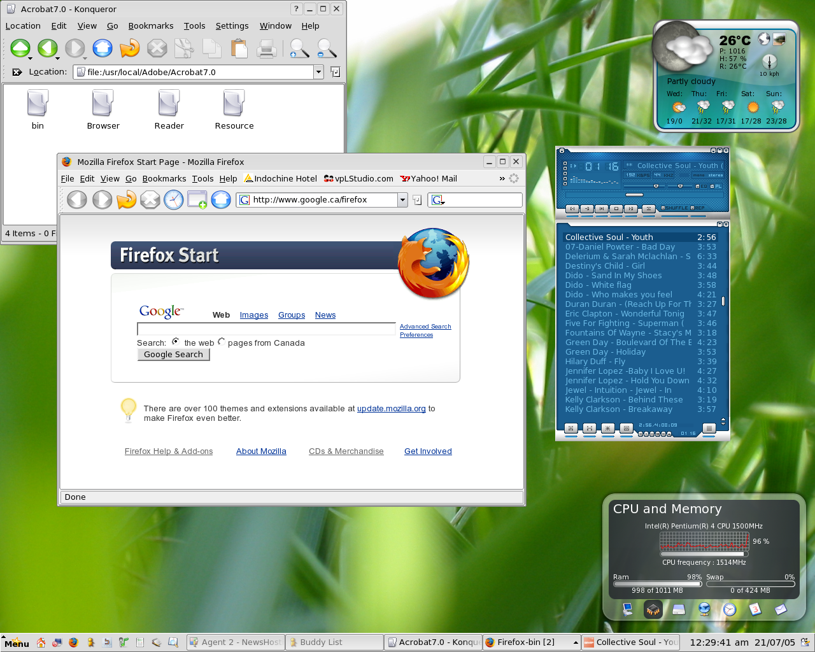
Task: Click the Menu button on taskbar
Action: pos(17,643)
